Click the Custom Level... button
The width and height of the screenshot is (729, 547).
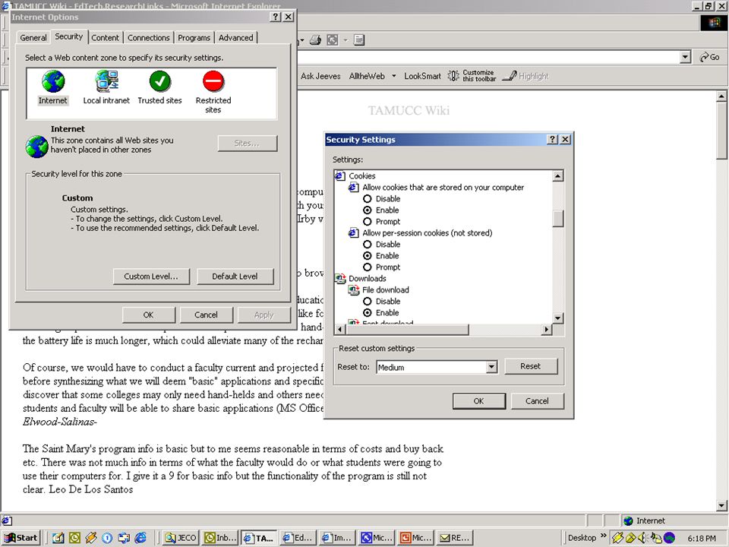152,277
